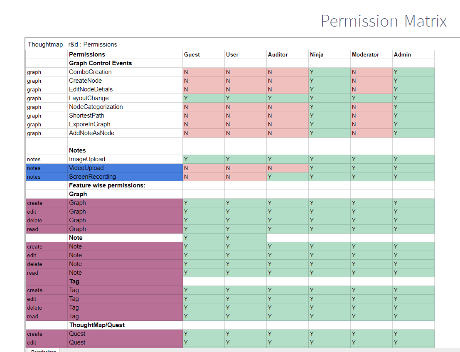
Task: Select the NodeCategorization cell
Action: 125,107
